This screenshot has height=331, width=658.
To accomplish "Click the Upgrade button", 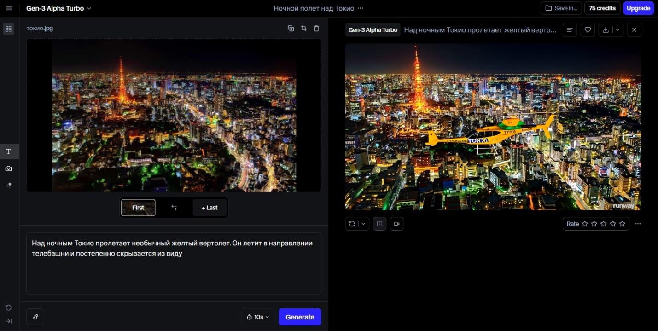I will click(638, 8).
